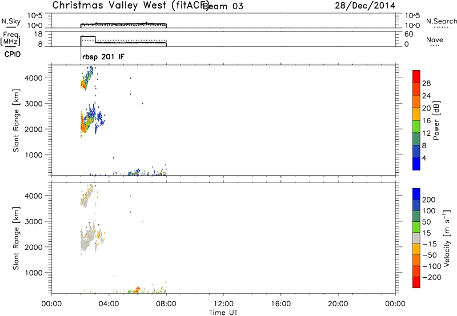Screen dimensions: 457x316
Task: Click the "Velocity [m s⁻¹]" color bar title
Action: tap(447, 238)
